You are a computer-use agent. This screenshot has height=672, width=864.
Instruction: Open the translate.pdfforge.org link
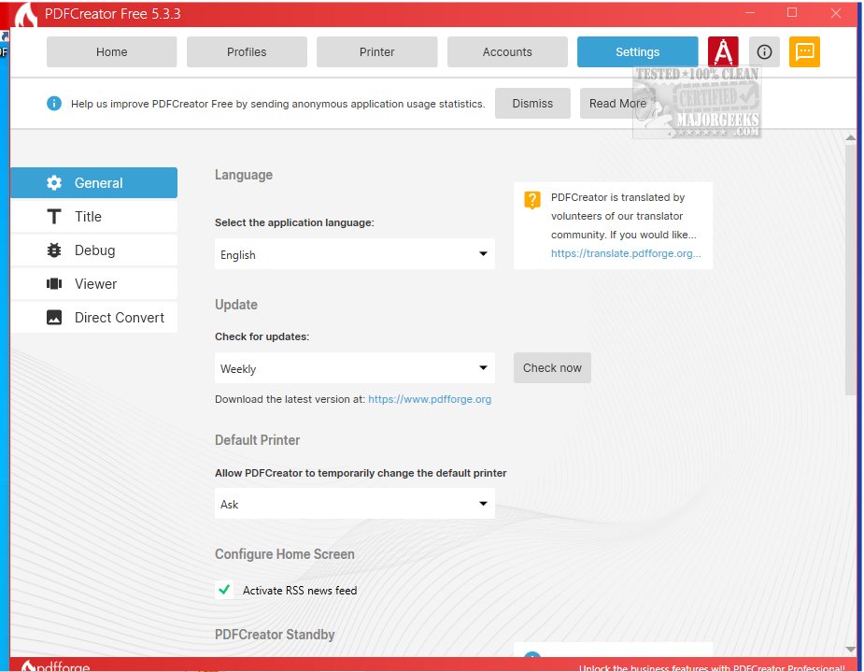pyautogui.click(x=626, y=253)
